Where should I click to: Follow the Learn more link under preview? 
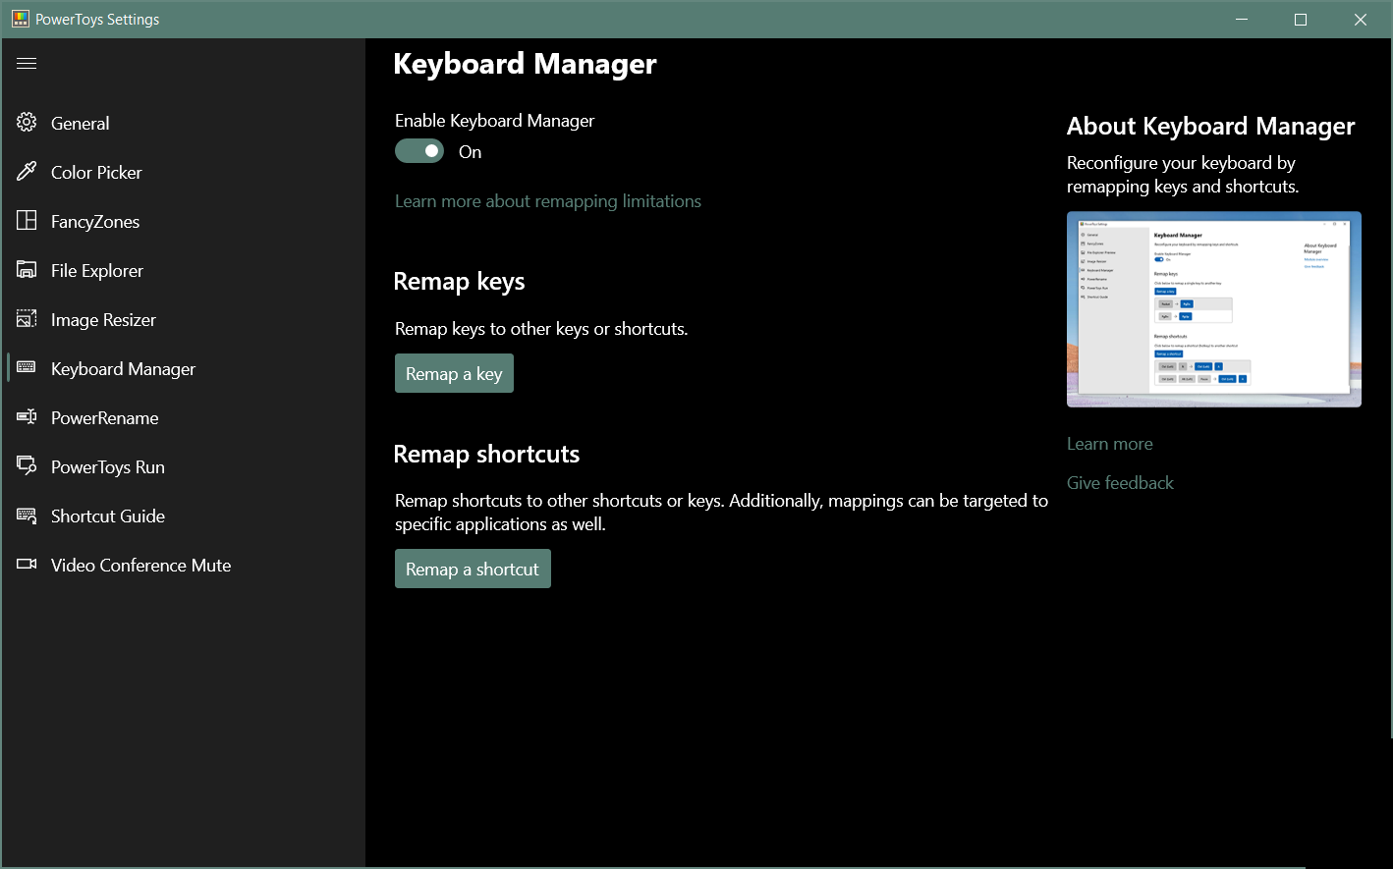click(x=1109, y=444)
